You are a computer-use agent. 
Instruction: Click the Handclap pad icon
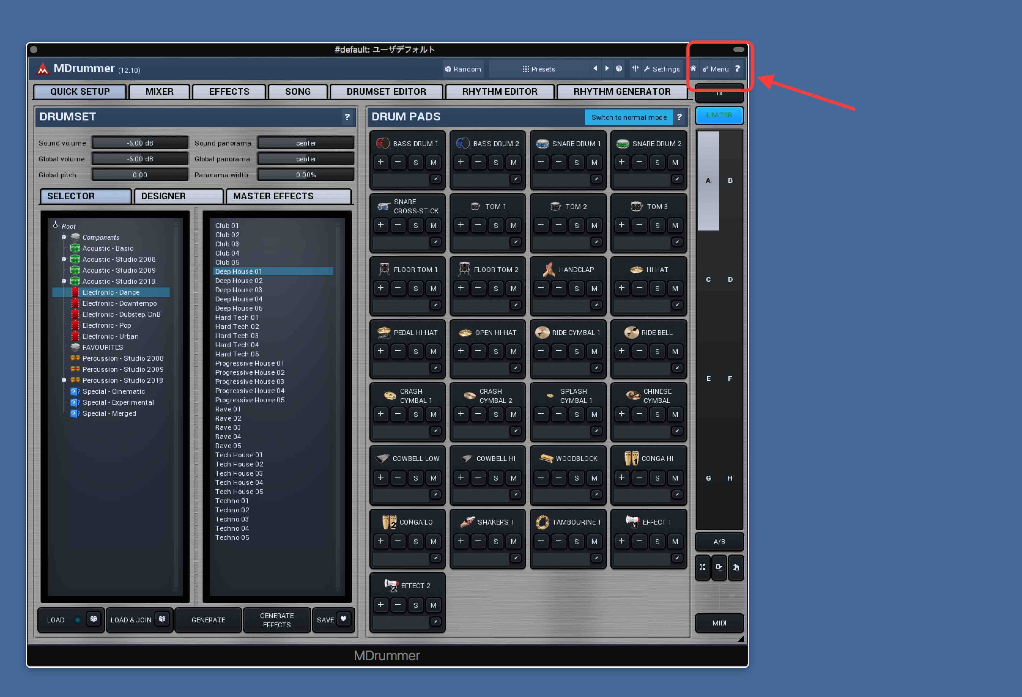pyautogui.click(x=550, y=269)
